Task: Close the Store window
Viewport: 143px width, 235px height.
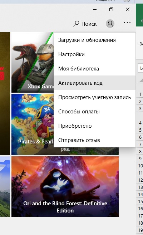Action: pos(128,9)
